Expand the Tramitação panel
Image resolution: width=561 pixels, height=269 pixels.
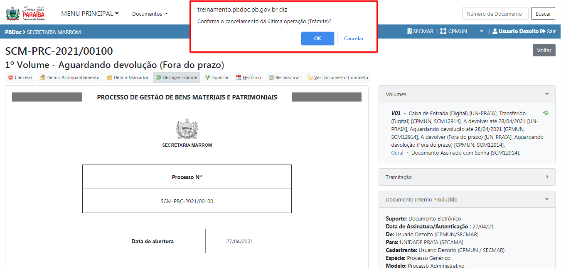pyautogui.click(x=547, y=177)
